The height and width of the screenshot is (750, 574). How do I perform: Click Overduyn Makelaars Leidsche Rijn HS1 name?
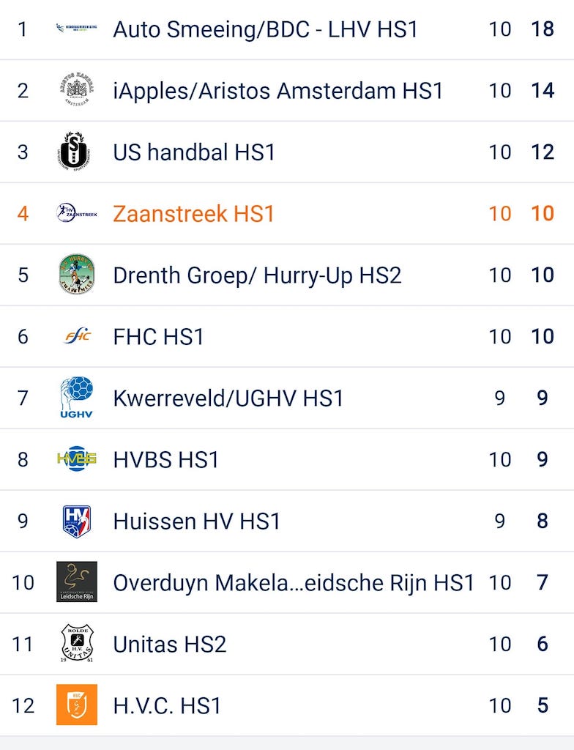click(294, 583)
